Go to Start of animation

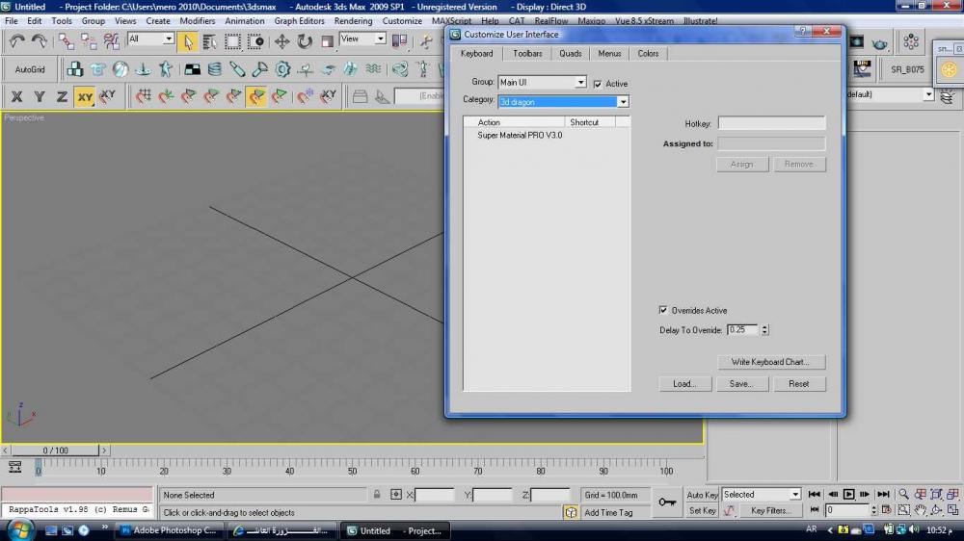coord(814,495)
